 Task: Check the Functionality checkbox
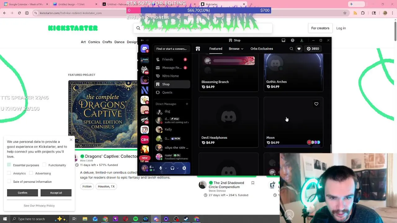point(44,165)
